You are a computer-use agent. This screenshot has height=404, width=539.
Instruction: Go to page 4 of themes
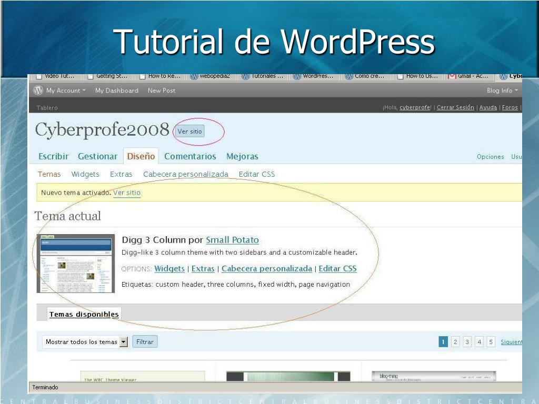click(479, 342)
